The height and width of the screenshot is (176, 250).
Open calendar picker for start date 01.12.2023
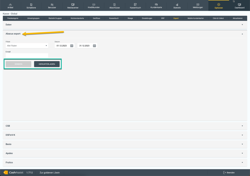[x=72, y=46]
